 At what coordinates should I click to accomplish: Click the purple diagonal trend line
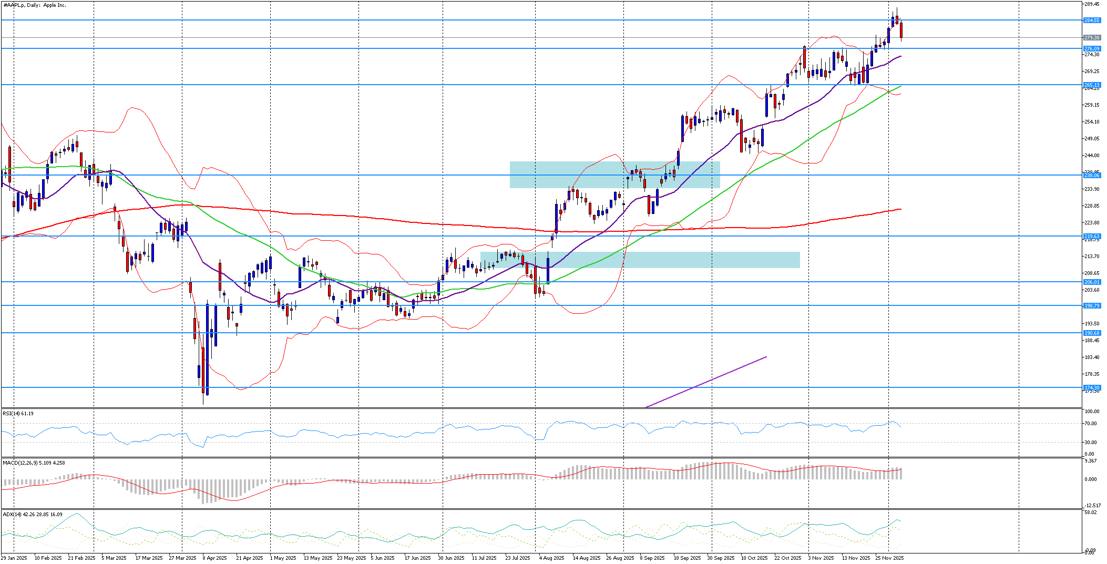click(706, 382)
